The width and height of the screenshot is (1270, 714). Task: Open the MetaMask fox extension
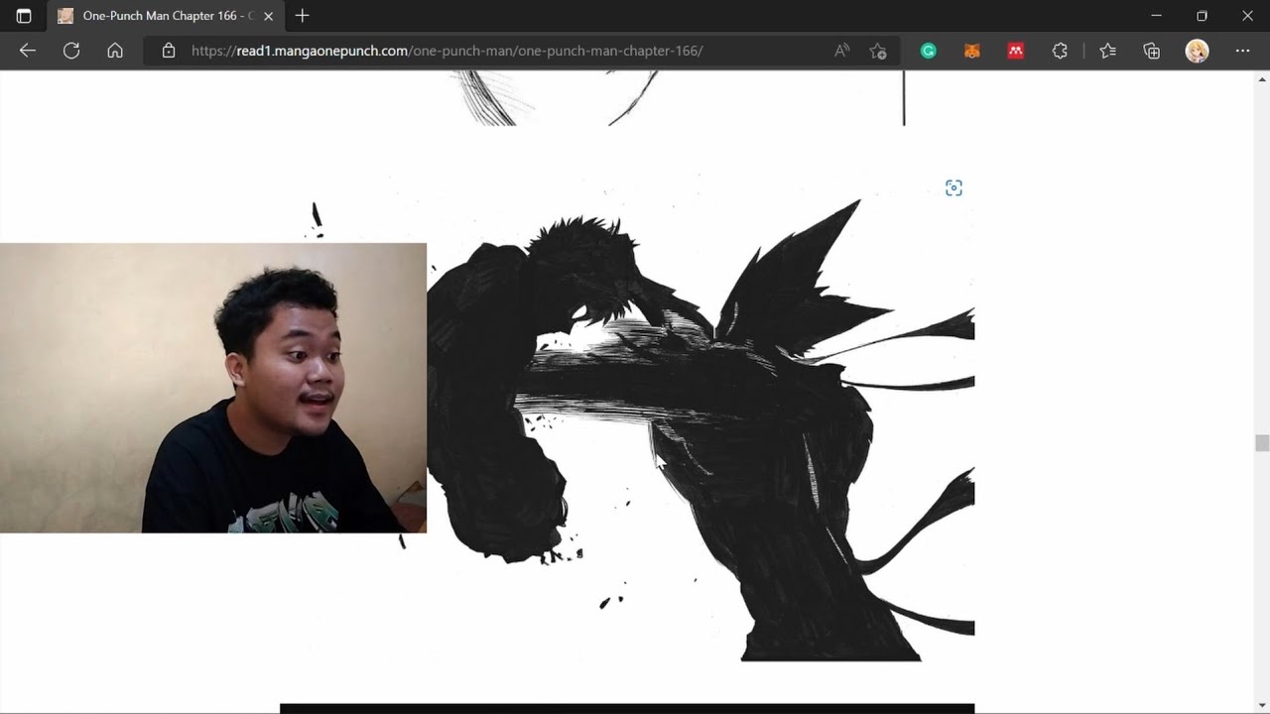pos(972,51)
